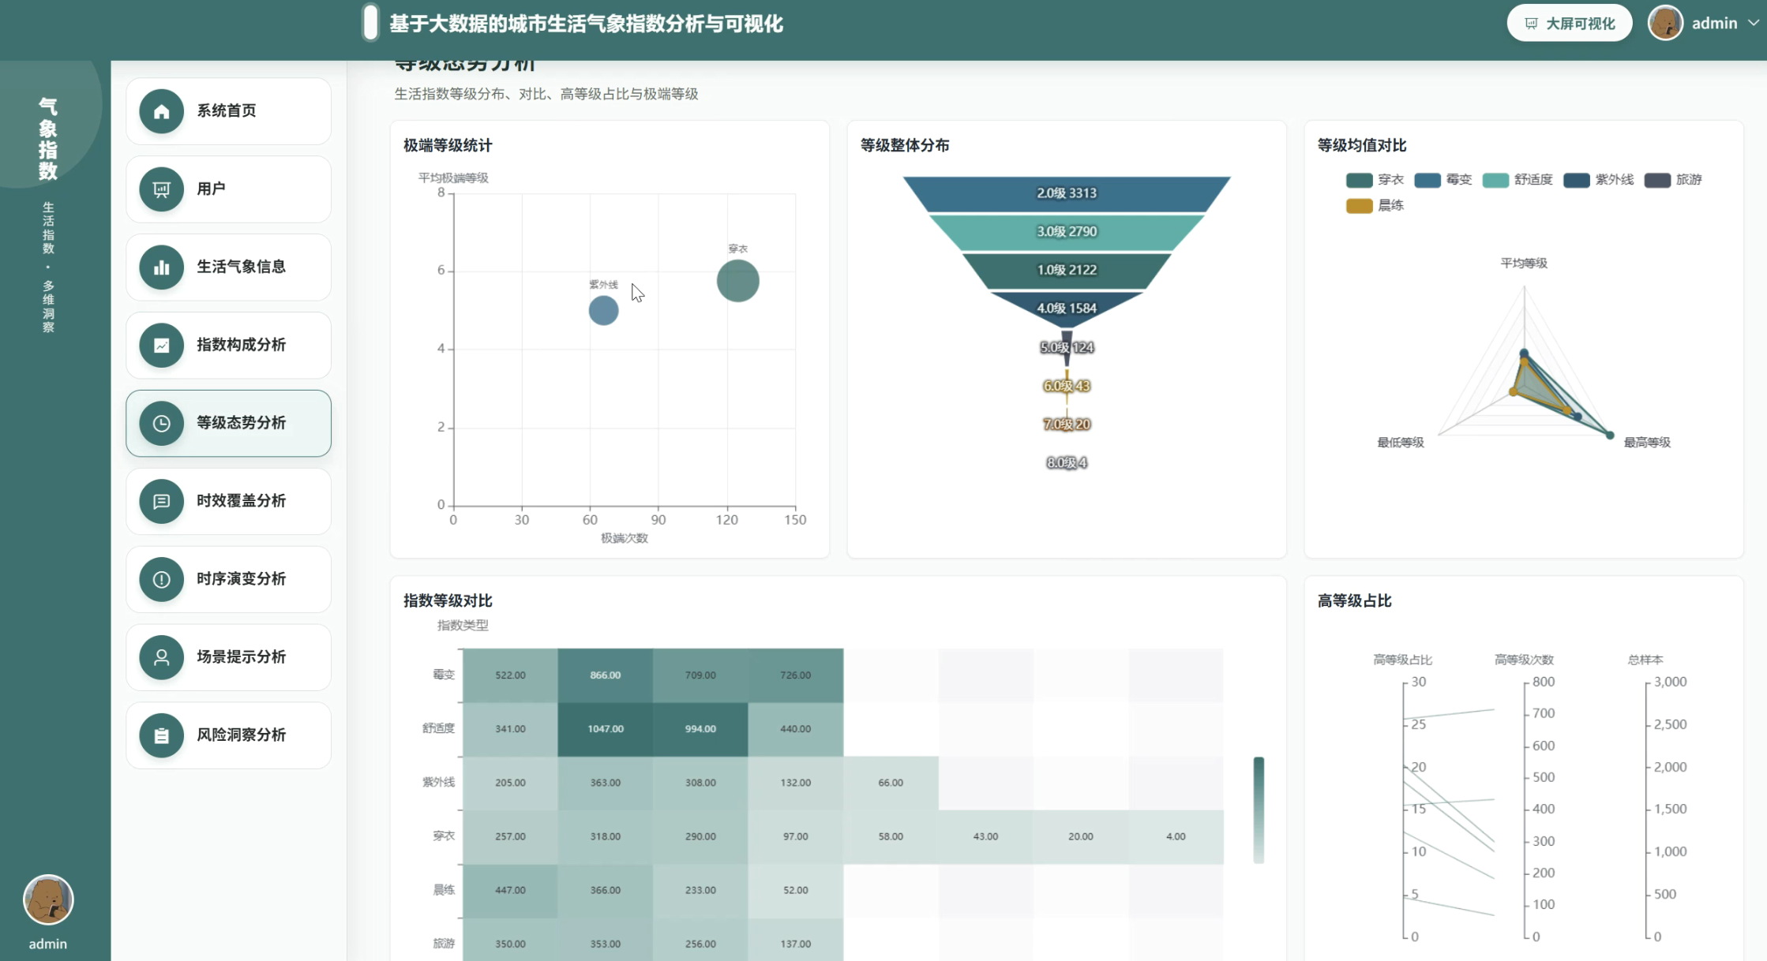1767x961 pixels.
Task: Click the alert icon beside 时序演变分析
Action: 161,580
